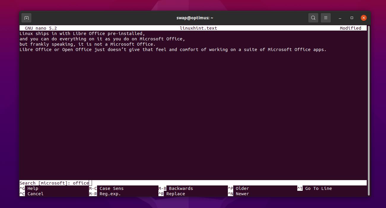Click the terminal vertical scrollbar
Viewport: 386px width, 208px height.
(x=369, y=110)
